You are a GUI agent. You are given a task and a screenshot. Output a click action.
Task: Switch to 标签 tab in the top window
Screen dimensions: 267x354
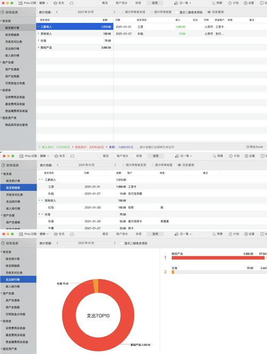tap(138, 3)
